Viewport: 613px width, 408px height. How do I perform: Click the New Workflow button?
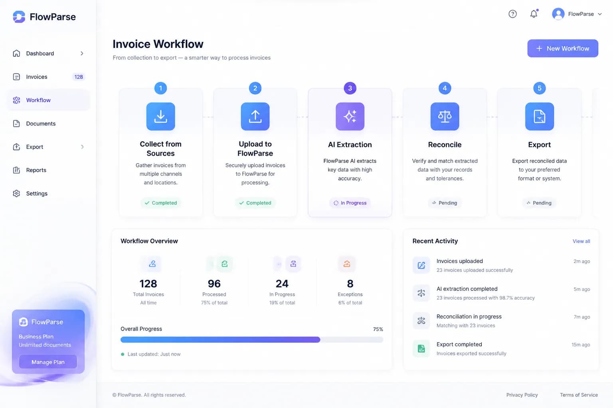coord(563,48)
